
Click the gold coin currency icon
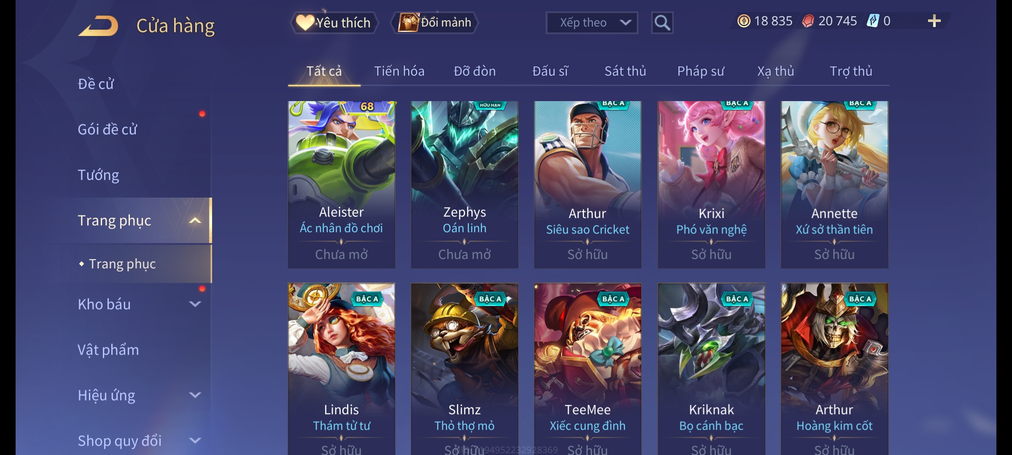744,21
